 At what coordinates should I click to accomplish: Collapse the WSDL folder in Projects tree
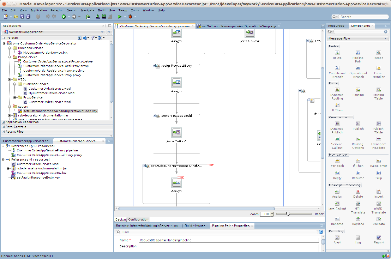[10, 79]
